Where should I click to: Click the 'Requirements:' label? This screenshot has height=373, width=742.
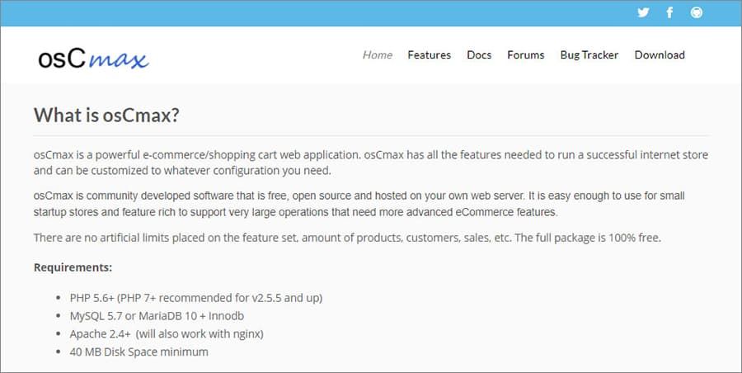73,267
